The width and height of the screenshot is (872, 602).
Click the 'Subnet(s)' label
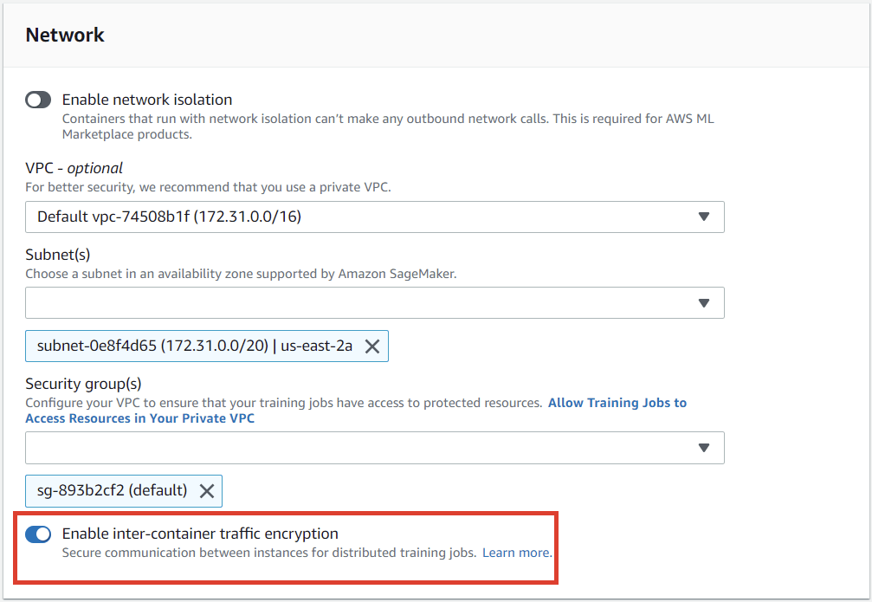[x=58, y=255]
